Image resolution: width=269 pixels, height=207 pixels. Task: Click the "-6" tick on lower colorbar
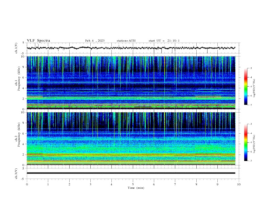(251, 152)
